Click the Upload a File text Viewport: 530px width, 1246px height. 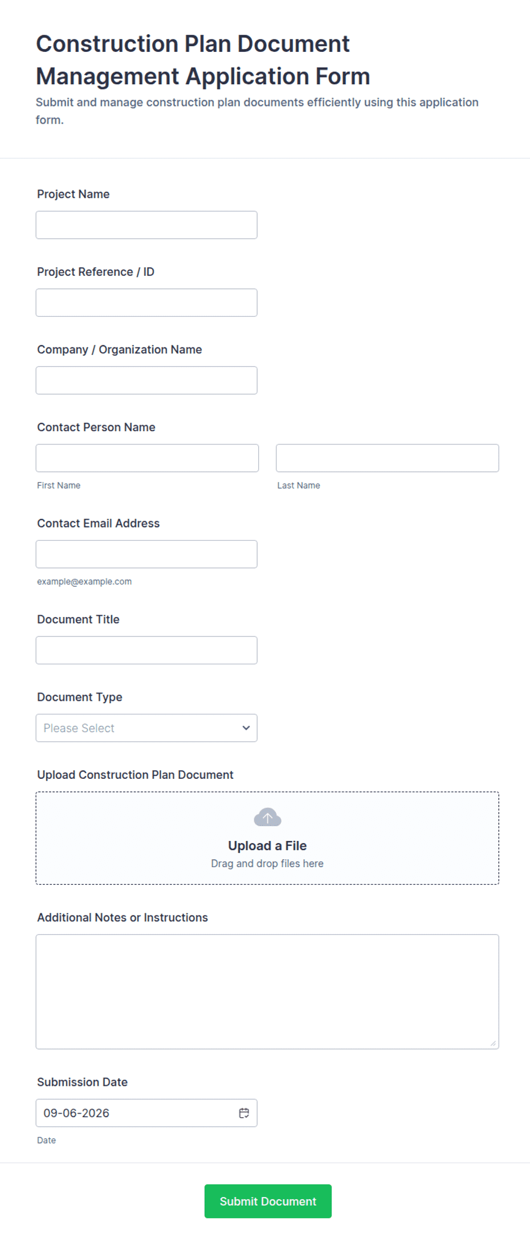[267, 845]
